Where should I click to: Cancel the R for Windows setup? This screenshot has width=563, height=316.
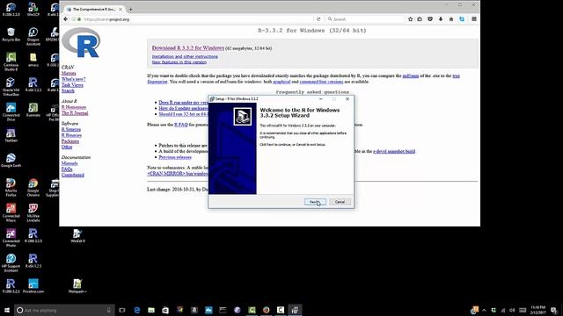(340, 202)
